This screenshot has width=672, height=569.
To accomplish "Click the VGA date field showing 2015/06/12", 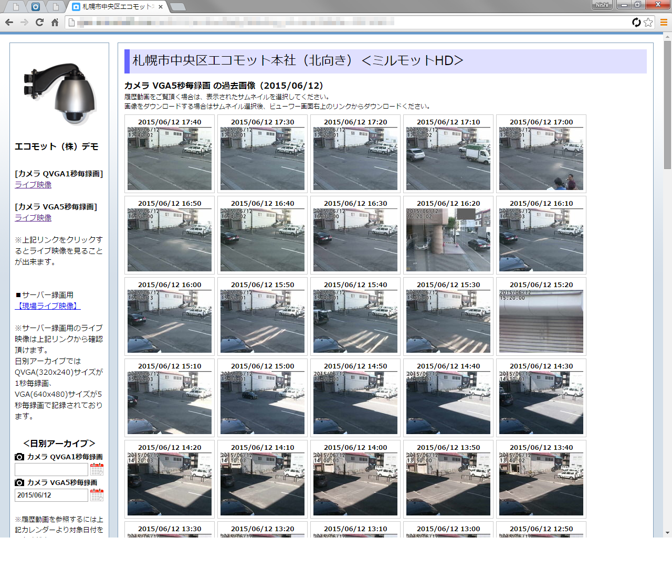I will click(51, 495).
